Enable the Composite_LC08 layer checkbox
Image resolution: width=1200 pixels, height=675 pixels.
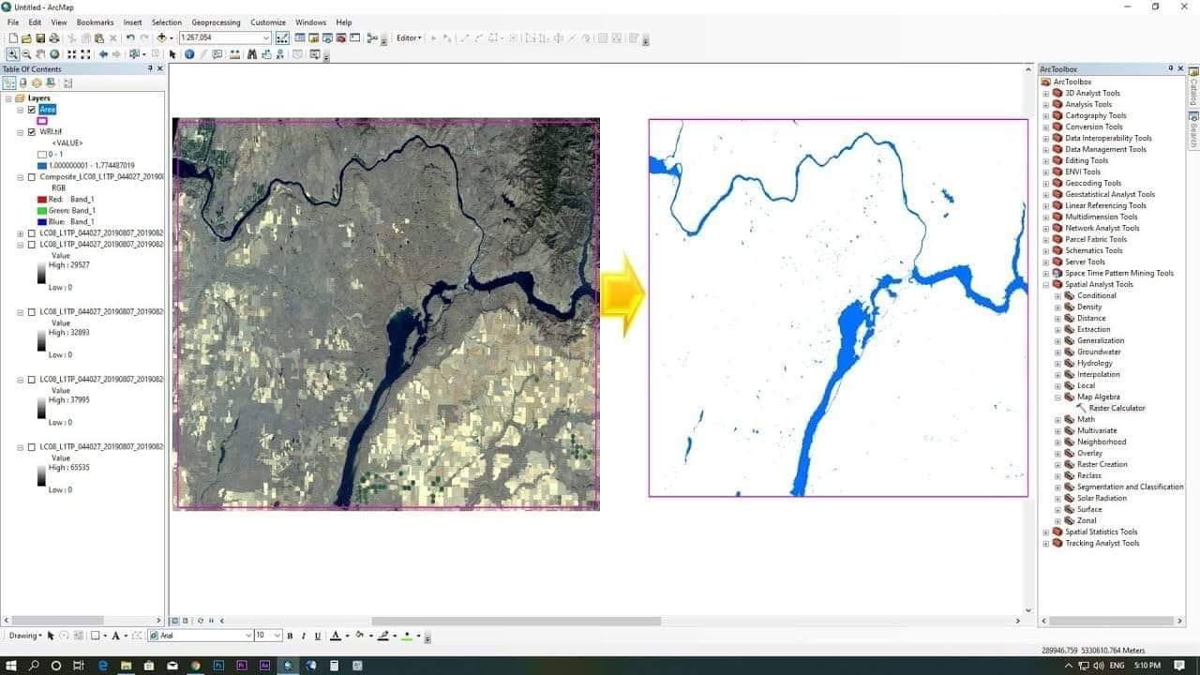[x=32, y=176]
